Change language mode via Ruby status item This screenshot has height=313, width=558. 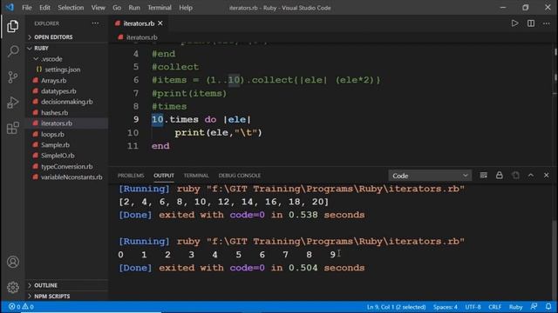pyautogui.click(x=515, y=307)
